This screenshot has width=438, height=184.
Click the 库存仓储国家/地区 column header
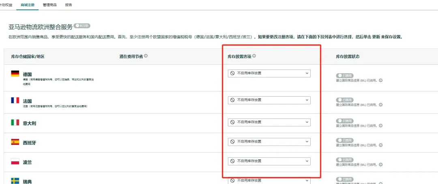pyautogui.click(x=28, y=56)
